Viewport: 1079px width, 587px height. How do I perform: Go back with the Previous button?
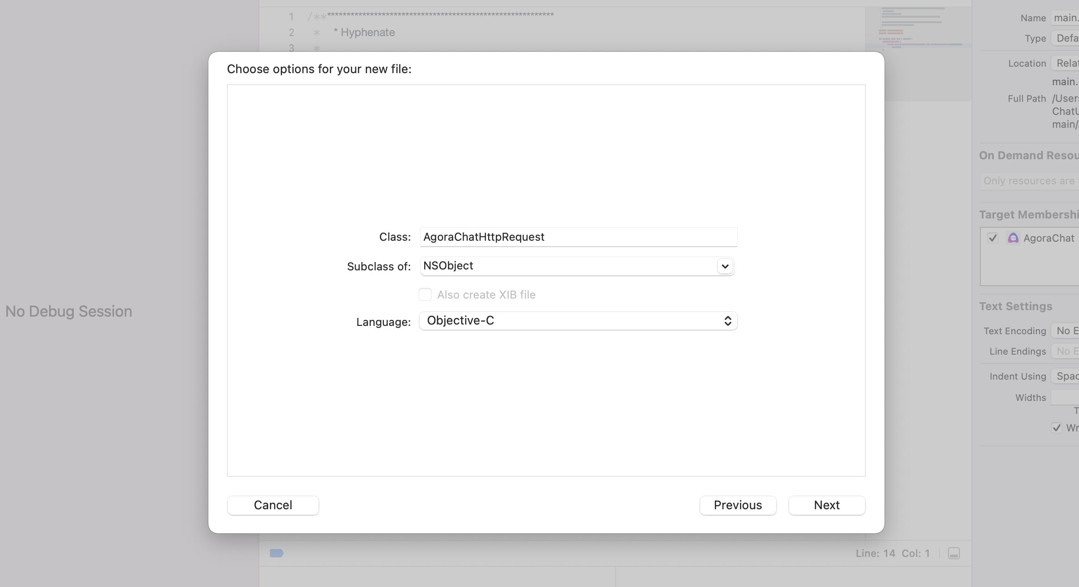[738, 505]
